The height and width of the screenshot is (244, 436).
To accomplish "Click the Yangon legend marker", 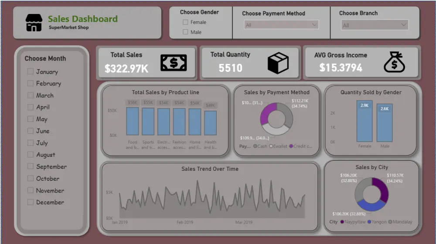I will (369, 222).
